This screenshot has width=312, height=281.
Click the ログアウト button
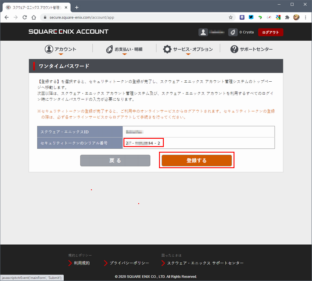click(270, 32)
